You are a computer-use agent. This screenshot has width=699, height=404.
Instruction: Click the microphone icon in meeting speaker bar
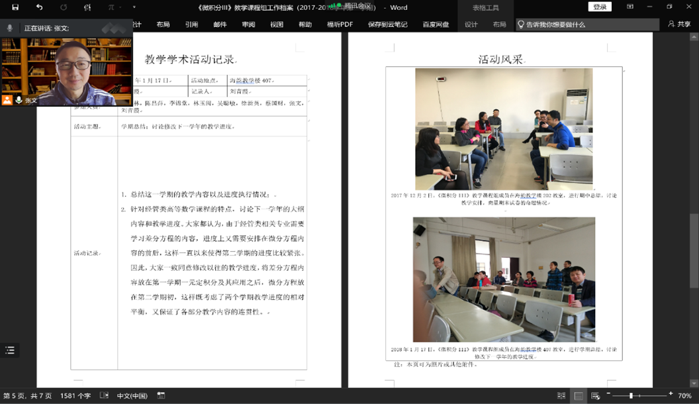coord(9,28)
